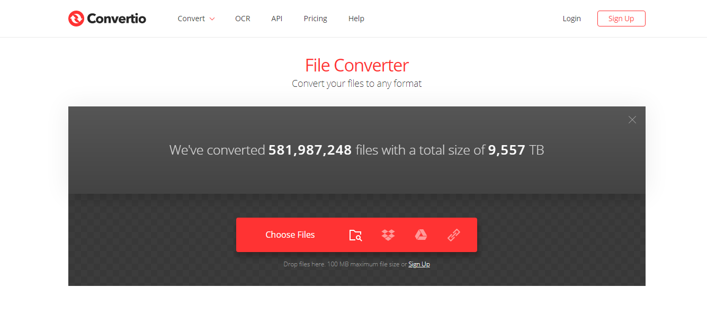707x332 pixels.
Task: Open the Pricing page
Action: coord(316,19)
